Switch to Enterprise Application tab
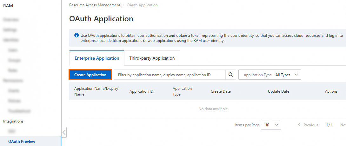Screen dimensions: 346x146 pos(97,58)
